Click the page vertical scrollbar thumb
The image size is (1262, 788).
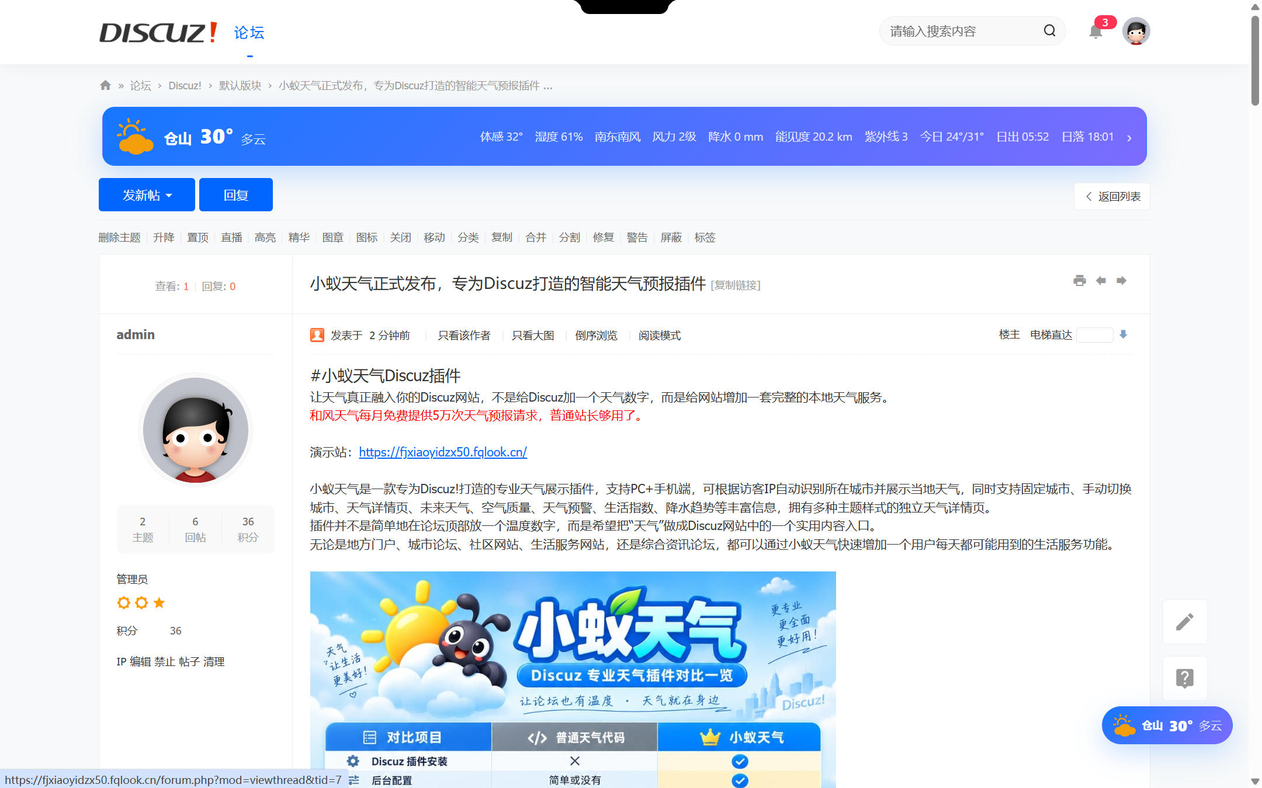pyautogui.click(x=1255, y=60)
